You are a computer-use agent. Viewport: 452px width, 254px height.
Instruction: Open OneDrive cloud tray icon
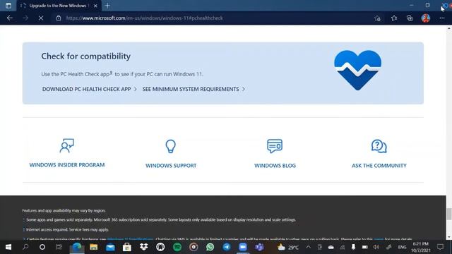pyautogui.click(x=331, y=247)
